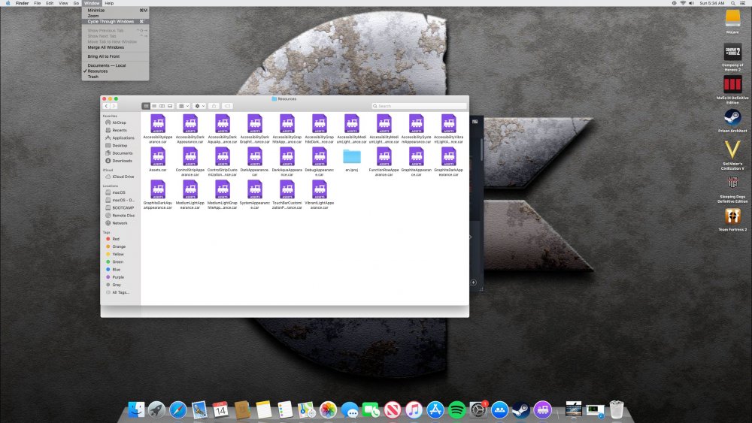Choose Minimize from Window menu
752x423 pixels.
click(x=115, y=10)
